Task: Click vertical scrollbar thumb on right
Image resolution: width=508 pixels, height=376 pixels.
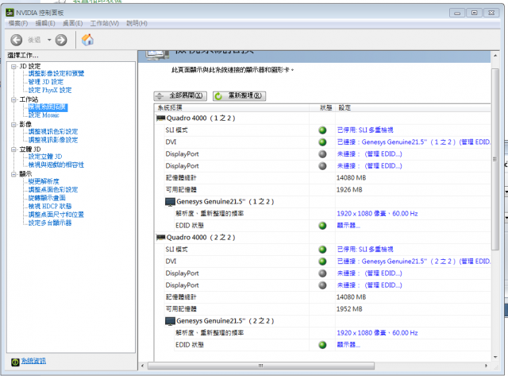Action: click(x=495, y=159)
